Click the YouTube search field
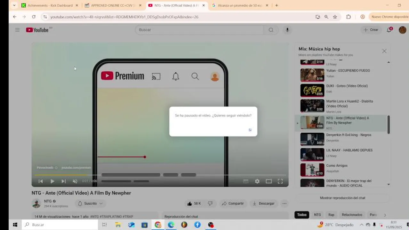 point(199,30)
